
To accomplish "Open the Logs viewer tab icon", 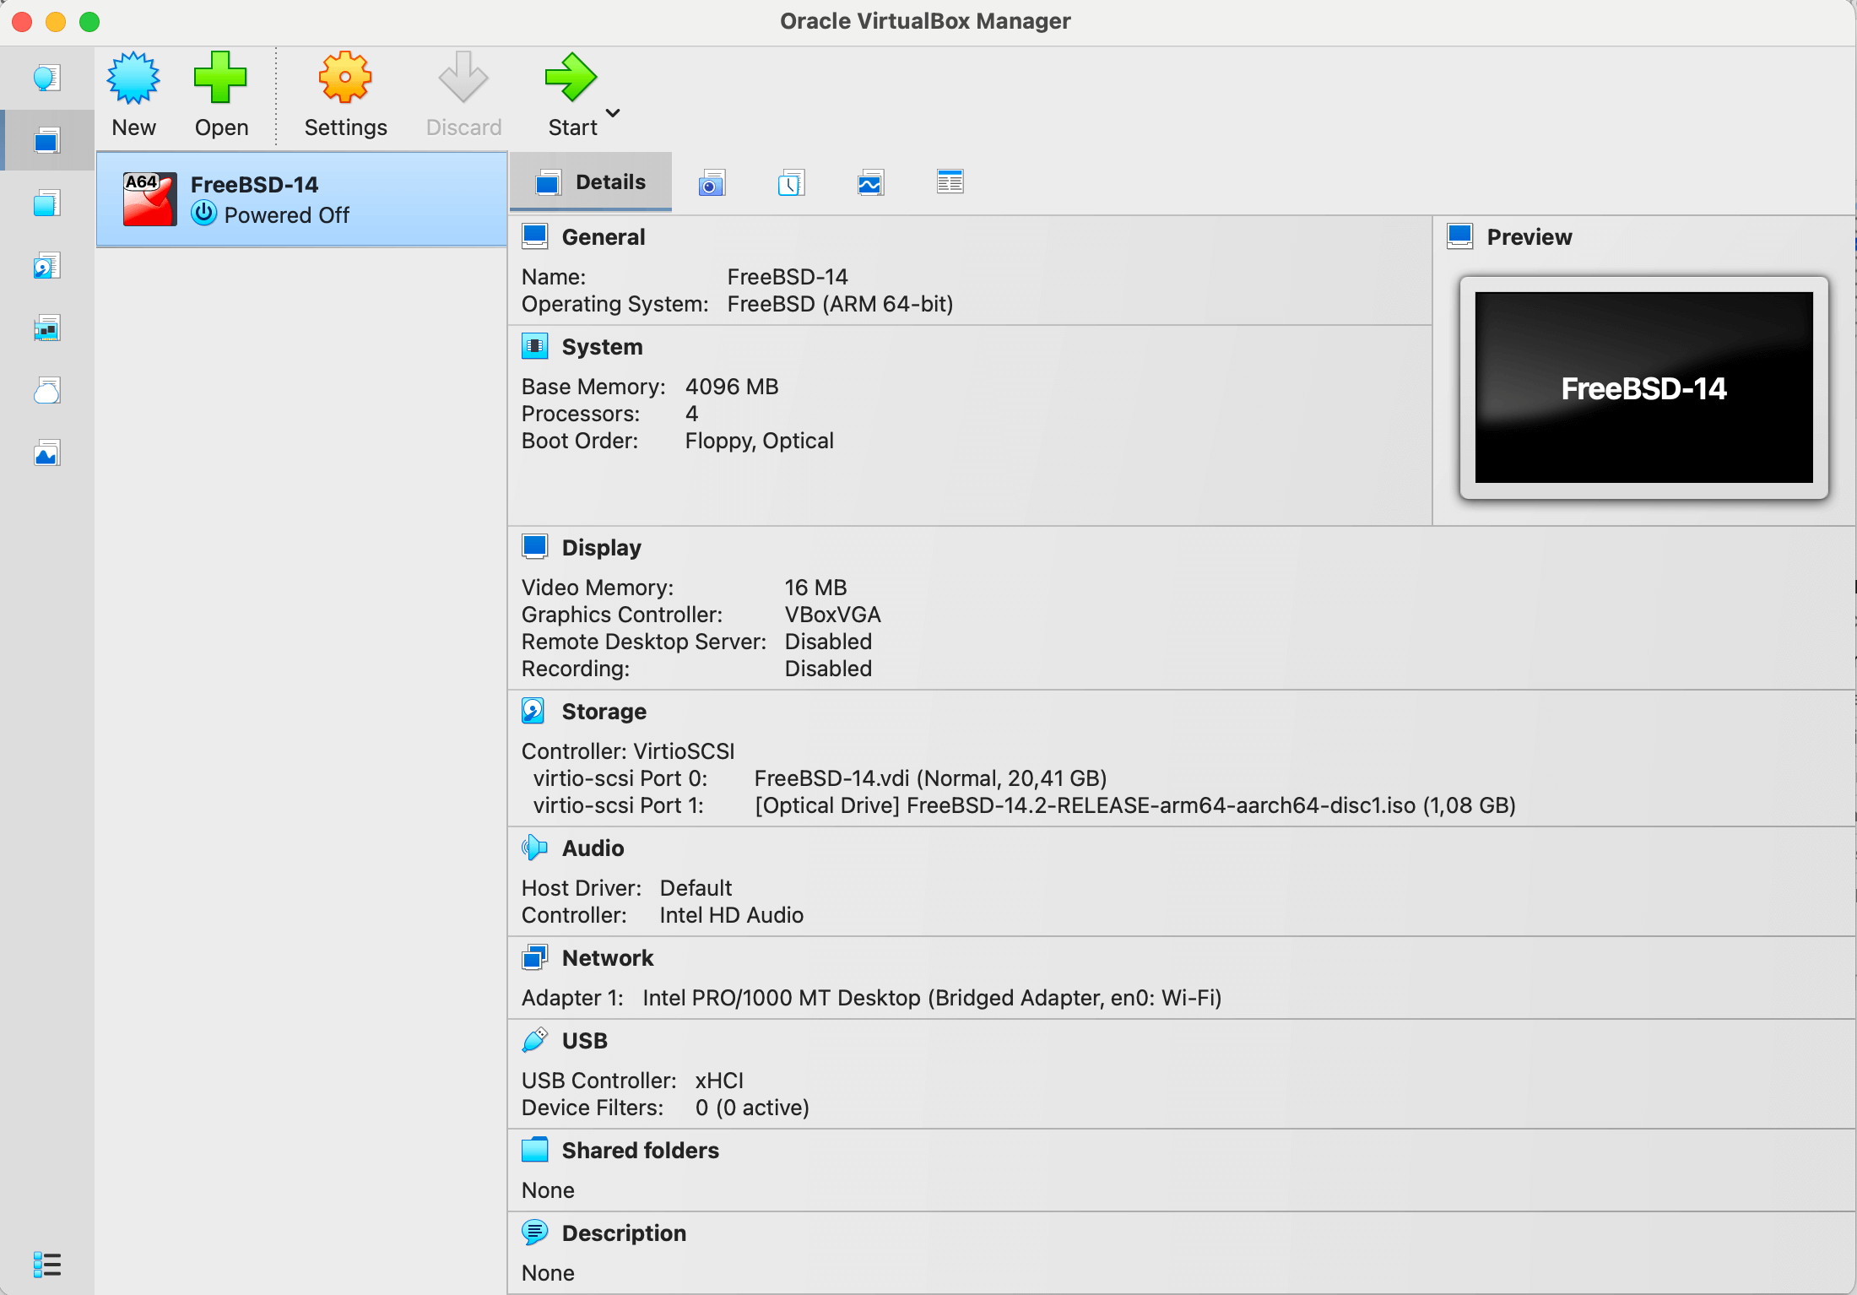I will pos(790,182).
